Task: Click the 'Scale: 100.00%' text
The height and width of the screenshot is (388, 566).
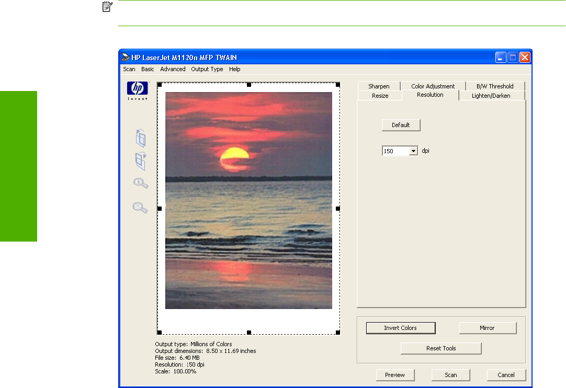Action: (x=176, y=371)
